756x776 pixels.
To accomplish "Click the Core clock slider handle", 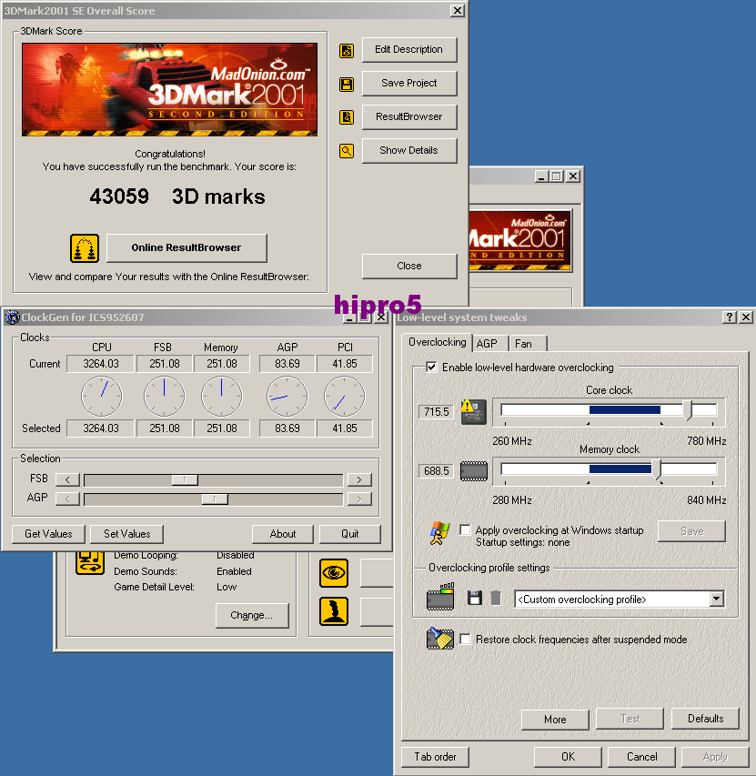I will [687, 410].
